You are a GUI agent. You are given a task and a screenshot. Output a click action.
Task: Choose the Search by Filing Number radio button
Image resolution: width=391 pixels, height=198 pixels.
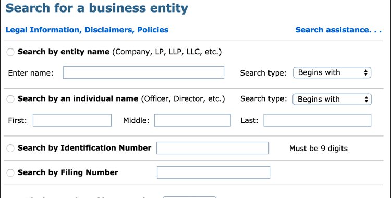[10, 173]
